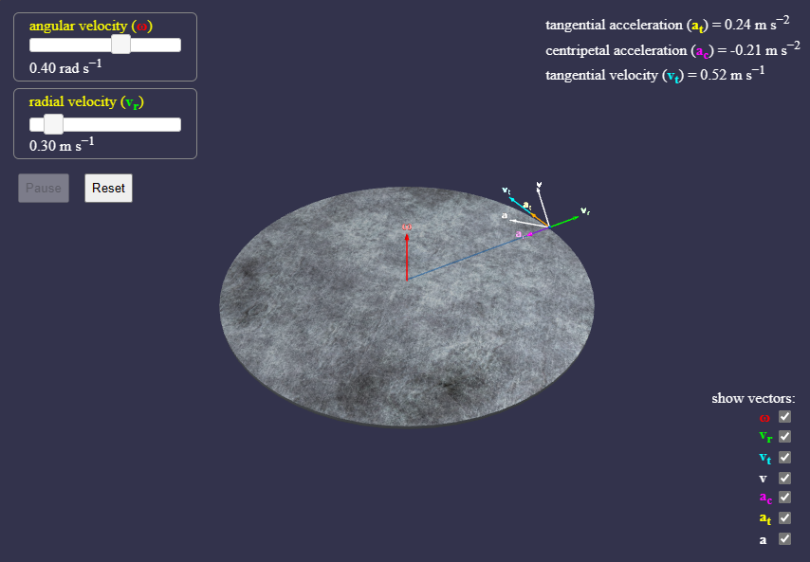
Task: Click the 'centripetal acceleration' readout text
Action: coord(672,50)
